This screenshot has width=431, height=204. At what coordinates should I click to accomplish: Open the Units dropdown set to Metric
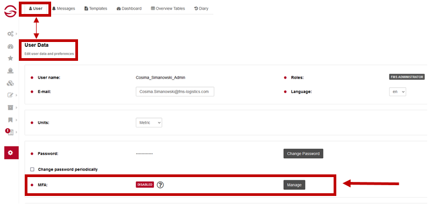tap(149, 123)
